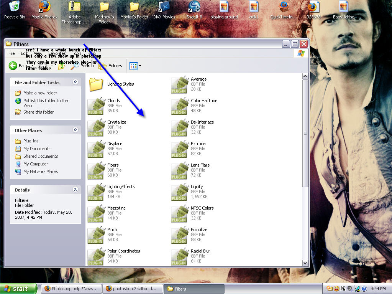Open Monica's Folder on desktop
Viewport: 392px width, 294px height.
[x=134, y=10]
